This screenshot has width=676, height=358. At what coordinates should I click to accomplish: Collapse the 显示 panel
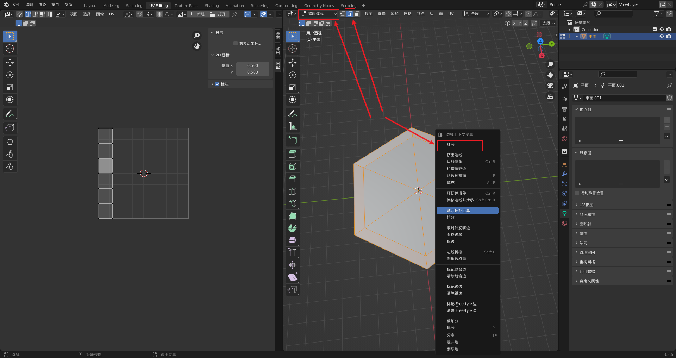[212, 33]
